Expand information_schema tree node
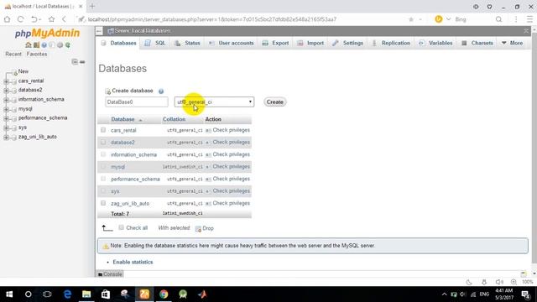The height and width of the screenshot is (302, 537). (x=6, y=100)
